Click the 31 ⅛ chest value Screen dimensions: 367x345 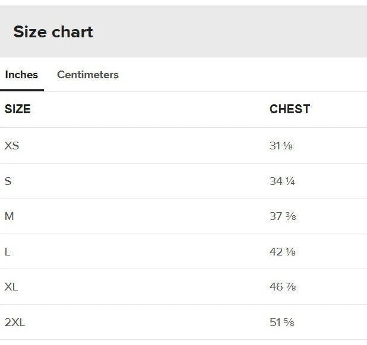[x=281, y=146]
